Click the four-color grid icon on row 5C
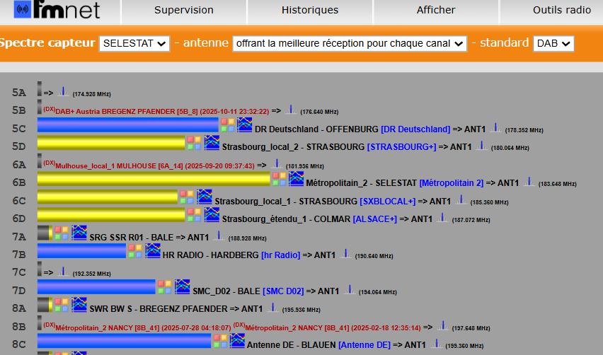 point(227,125)
